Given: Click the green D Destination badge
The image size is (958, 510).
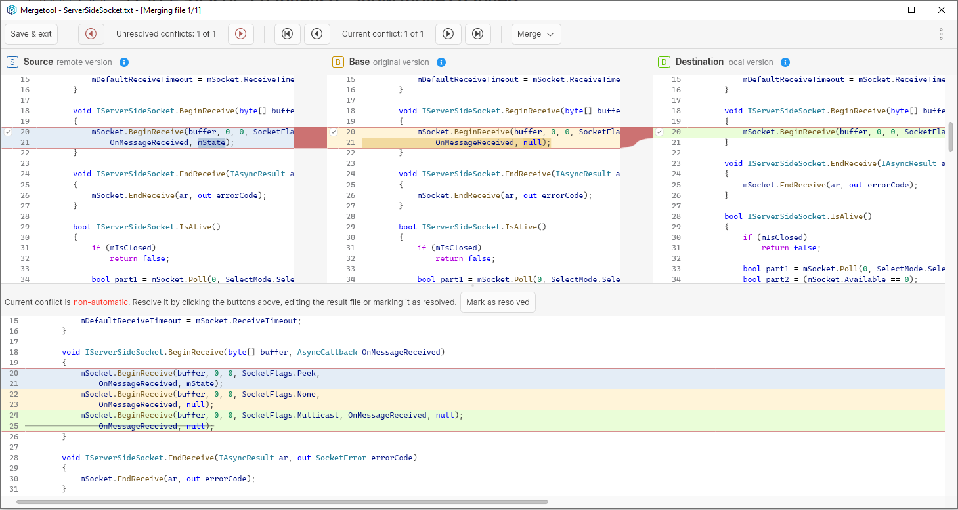Looking at the screenshot, I should (x=664, y=62).
